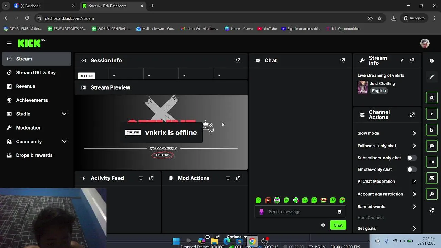Open the Moderation page
Image resolution: width=441 pixels, height=248 pixels.
(x=37, y=128)
